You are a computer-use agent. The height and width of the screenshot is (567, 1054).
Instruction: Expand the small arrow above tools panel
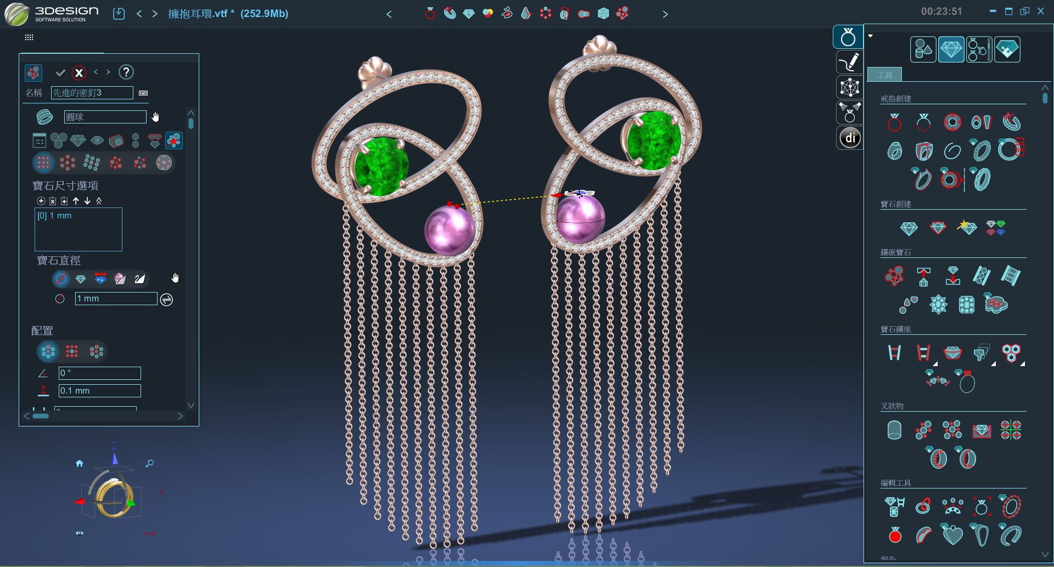[x=870, y=36]
